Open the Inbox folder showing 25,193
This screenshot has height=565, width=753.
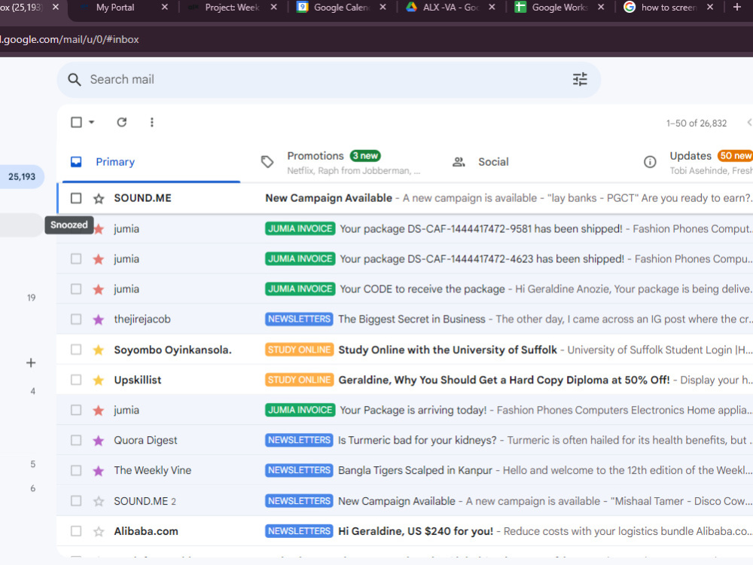22,177
